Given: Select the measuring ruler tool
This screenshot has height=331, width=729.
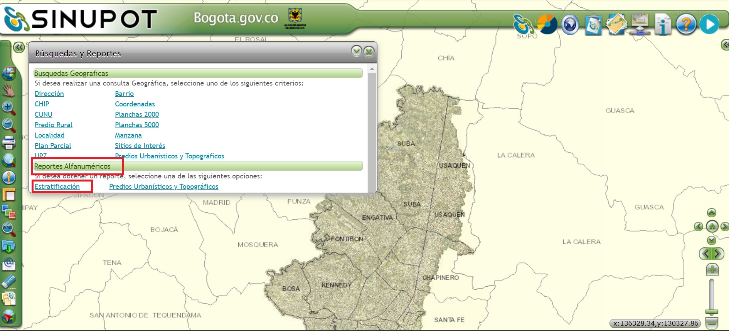Looking at the screenshot, I should pos(8,282).
